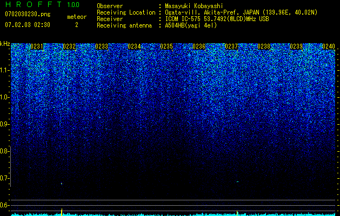Click the Receiving antenna A504HB(yagi 4el) text
The image size is (340, 216).
point(191,25)
